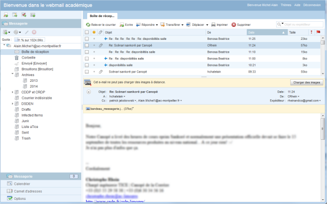Screen dimensions: 327x204
Task: Open the Courrier indésirable folder
Action: click(x=36, y=98)
